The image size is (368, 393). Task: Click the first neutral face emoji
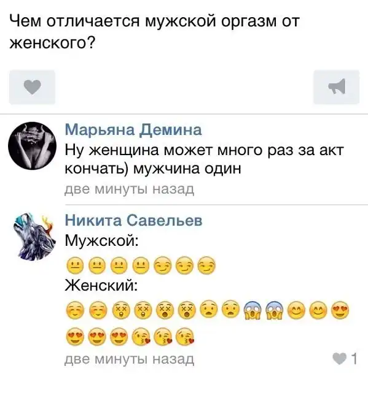click(x=75, y=265)
